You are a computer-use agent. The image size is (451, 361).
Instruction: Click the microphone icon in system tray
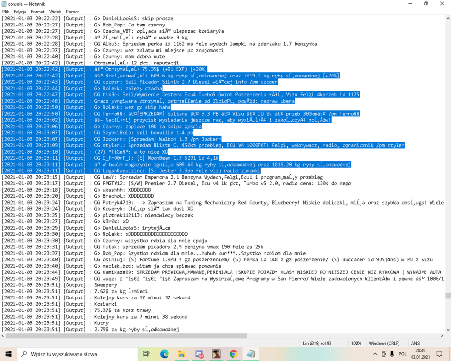392,354
